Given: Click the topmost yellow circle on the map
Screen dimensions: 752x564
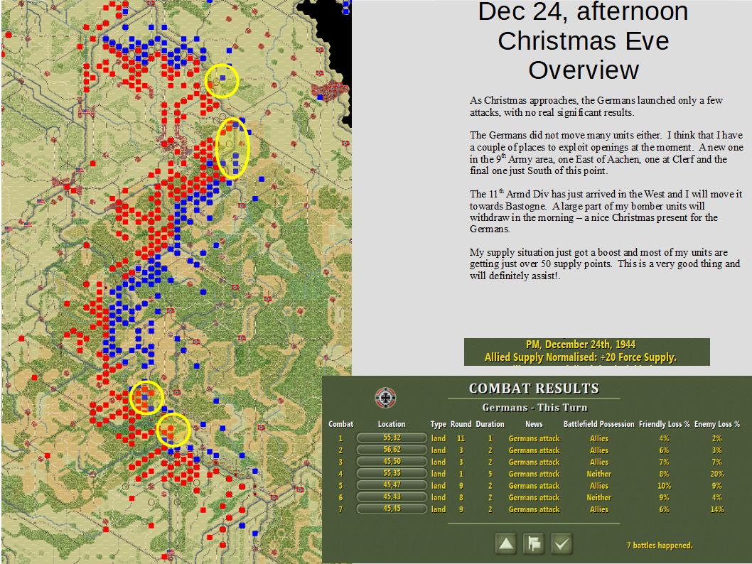Looking at the screenshot, I should [222, 81].
